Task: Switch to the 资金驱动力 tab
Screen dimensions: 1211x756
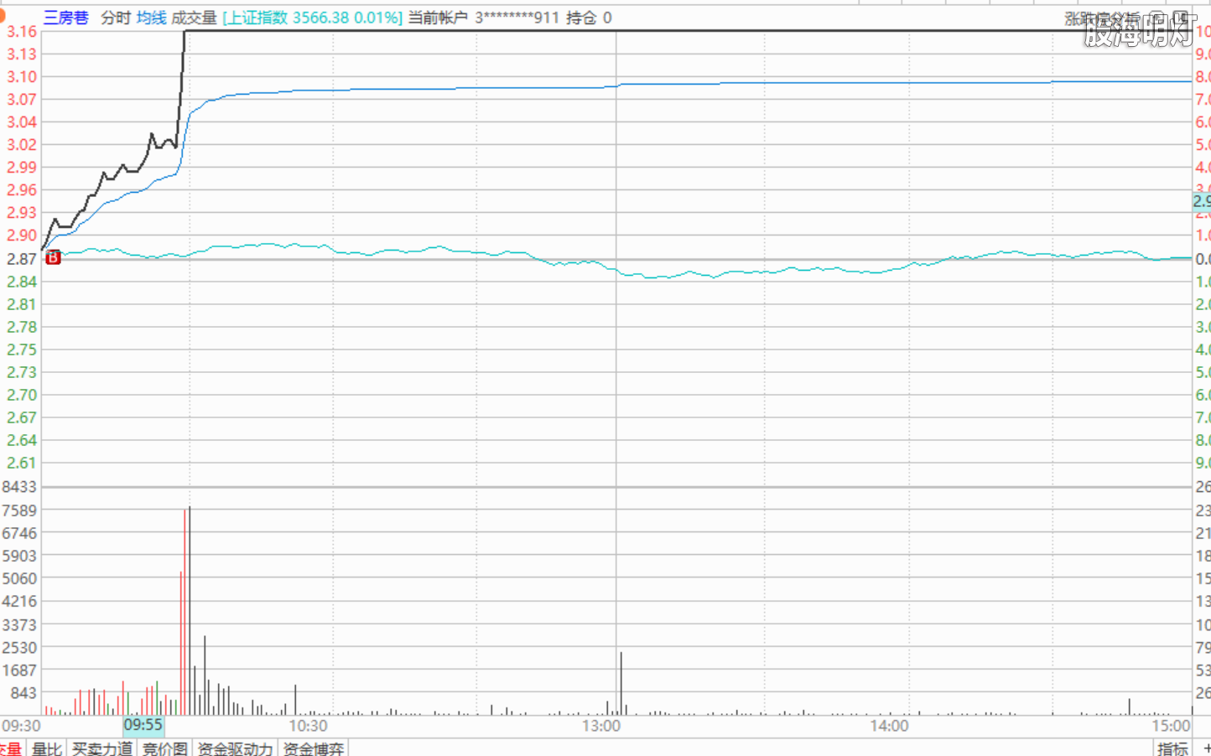Action: coord(235,748)
